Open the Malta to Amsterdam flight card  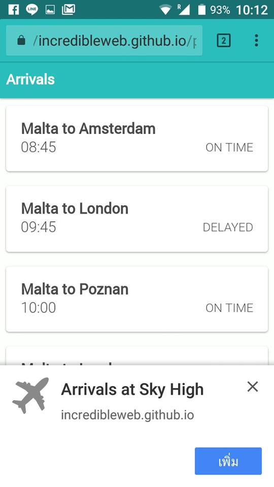click(137, 138)
